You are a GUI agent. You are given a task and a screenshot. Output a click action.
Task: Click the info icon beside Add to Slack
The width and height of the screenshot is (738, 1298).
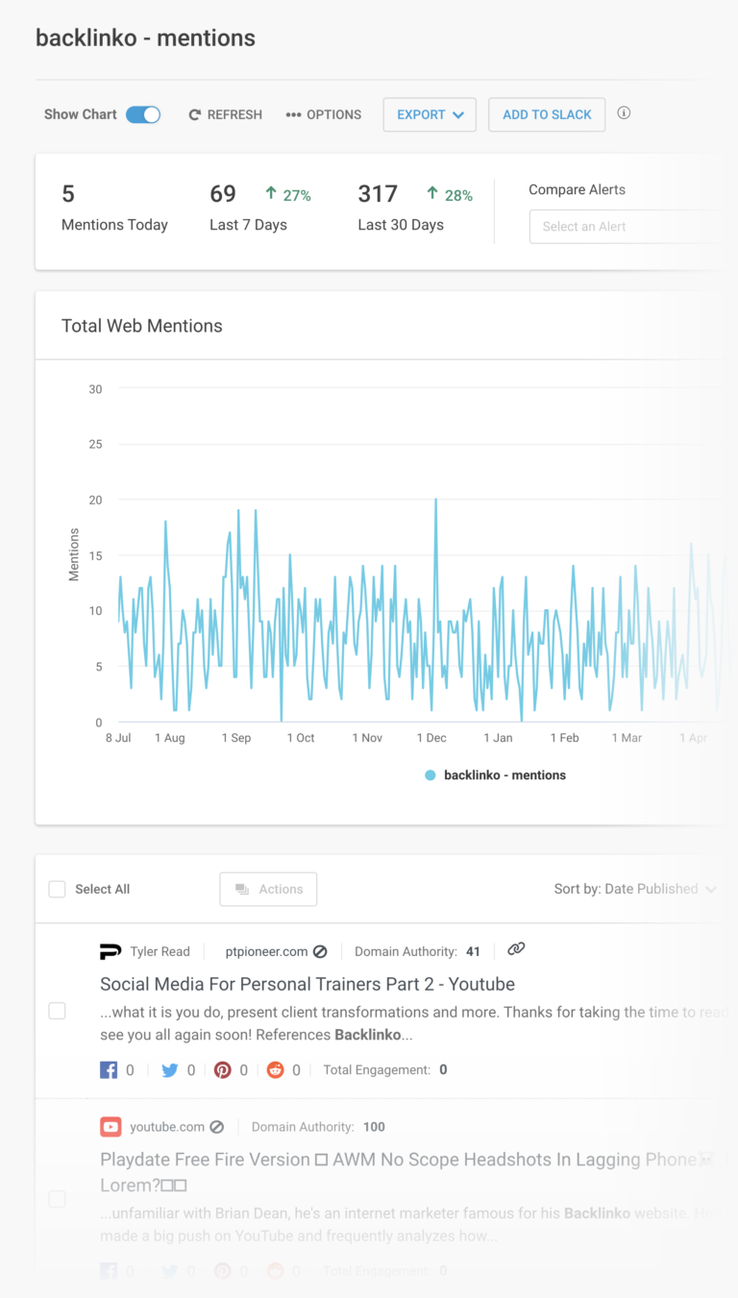click(624, 113)
